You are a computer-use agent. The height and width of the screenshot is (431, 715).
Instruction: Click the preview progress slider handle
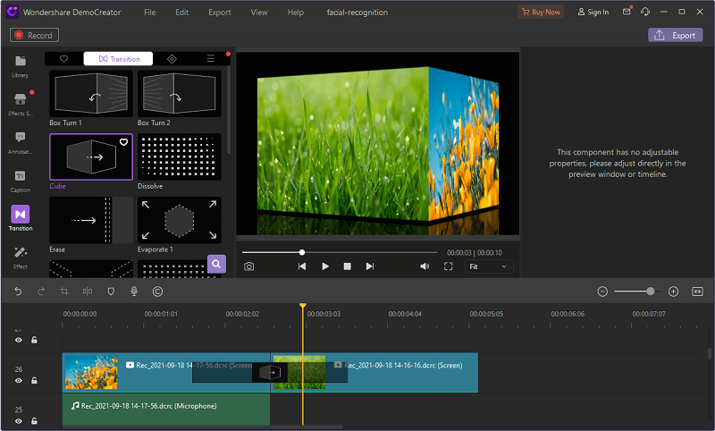click(302, 252)
